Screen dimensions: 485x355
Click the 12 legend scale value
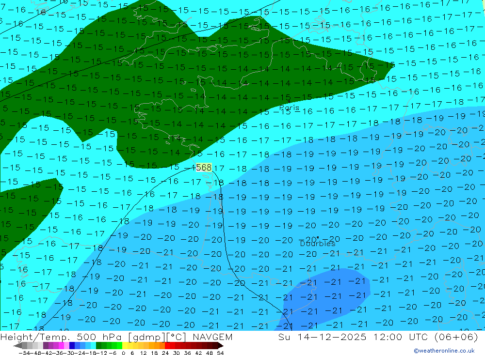pos(143,353)
